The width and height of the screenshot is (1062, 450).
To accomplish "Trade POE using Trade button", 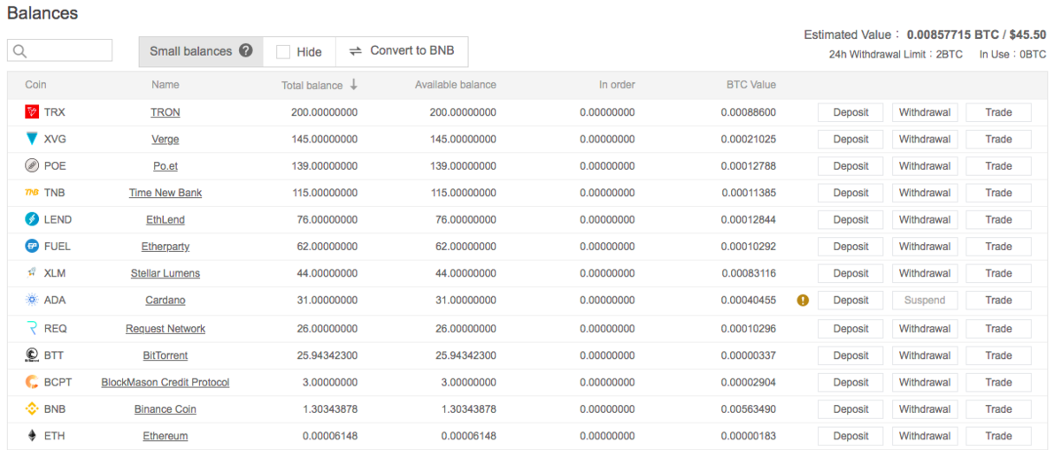I will pos(998,166).
